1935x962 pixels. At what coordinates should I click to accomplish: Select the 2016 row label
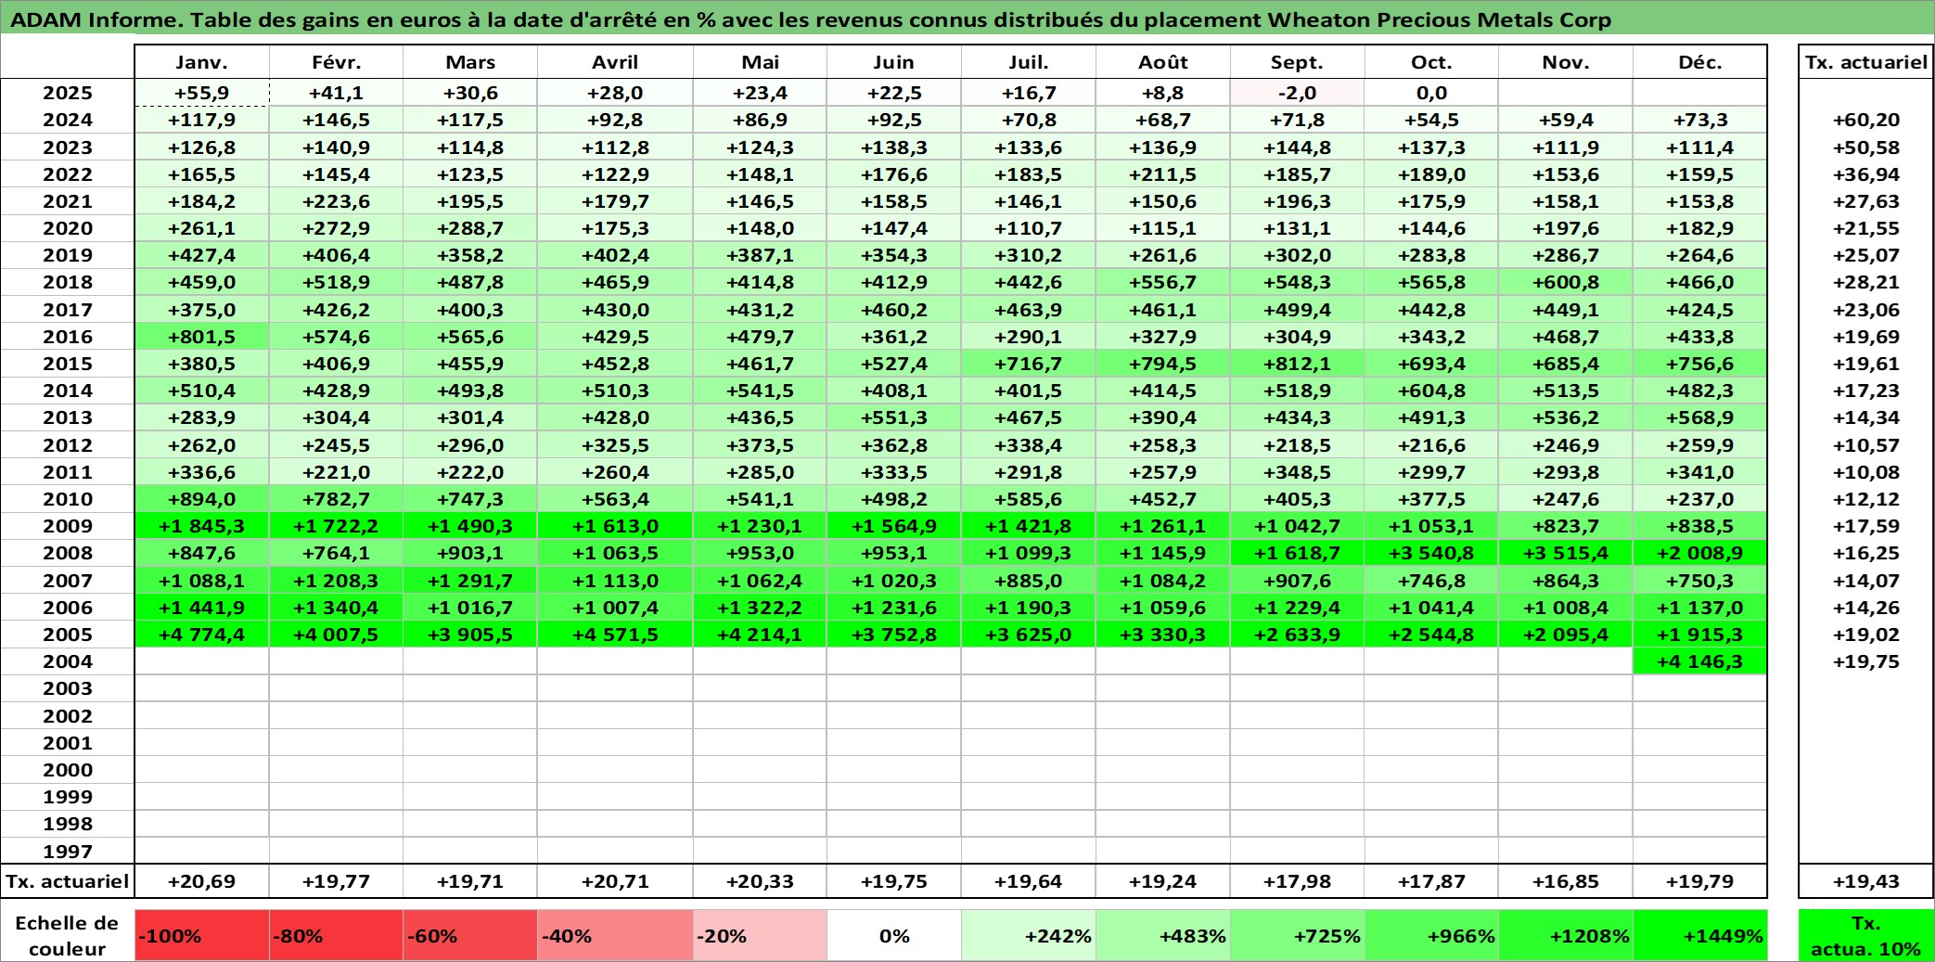[68, 337]
